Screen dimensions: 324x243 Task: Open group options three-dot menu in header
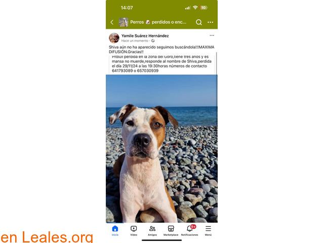[211, 22]
